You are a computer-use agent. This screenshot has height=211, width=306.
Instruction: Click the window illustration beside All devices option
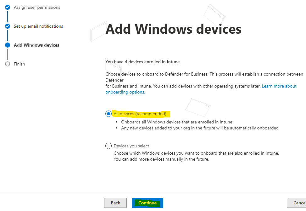198,107
